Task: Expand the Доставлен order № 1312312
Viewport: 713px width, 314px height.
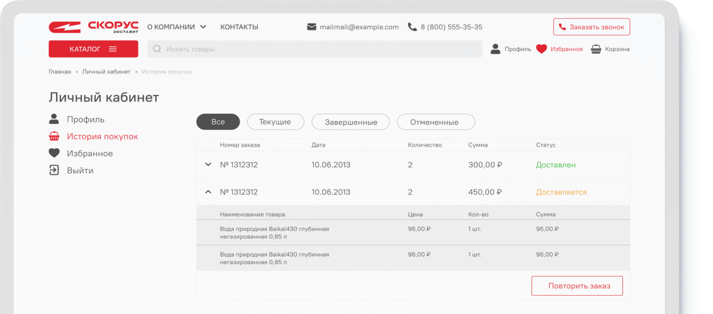Action: [208, 165]
